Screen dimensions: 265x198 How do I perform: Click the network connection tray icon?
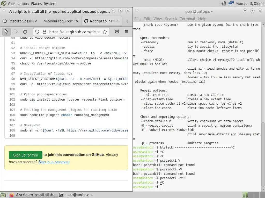point(231,3)
